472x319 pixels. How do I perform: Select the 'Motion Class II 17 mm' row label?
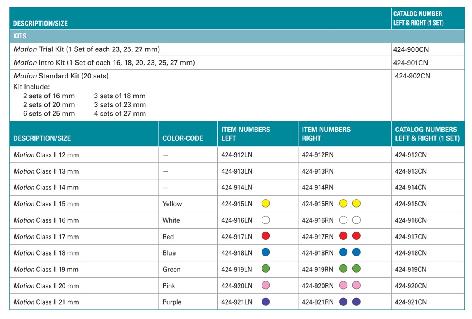coord(46,237)
